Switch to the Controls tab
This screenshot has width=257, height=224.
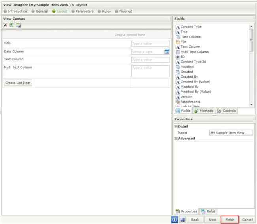click(x=226, y=111)
